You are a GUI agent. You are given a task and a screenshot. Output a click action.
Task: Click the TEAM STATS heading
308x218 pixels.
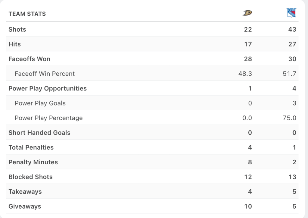pos(27,14)
